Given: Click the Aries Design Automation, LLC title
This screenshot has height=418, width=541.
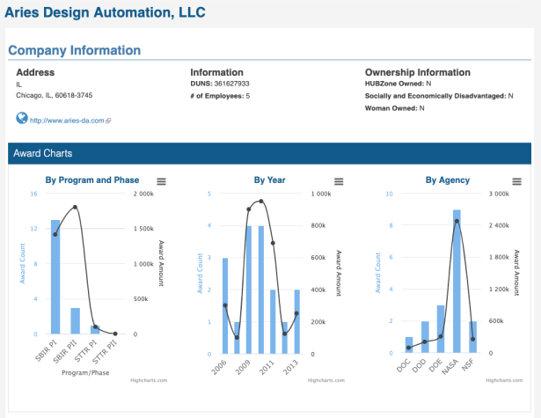Looking at the screenshot, I should [x=106, y=14].
